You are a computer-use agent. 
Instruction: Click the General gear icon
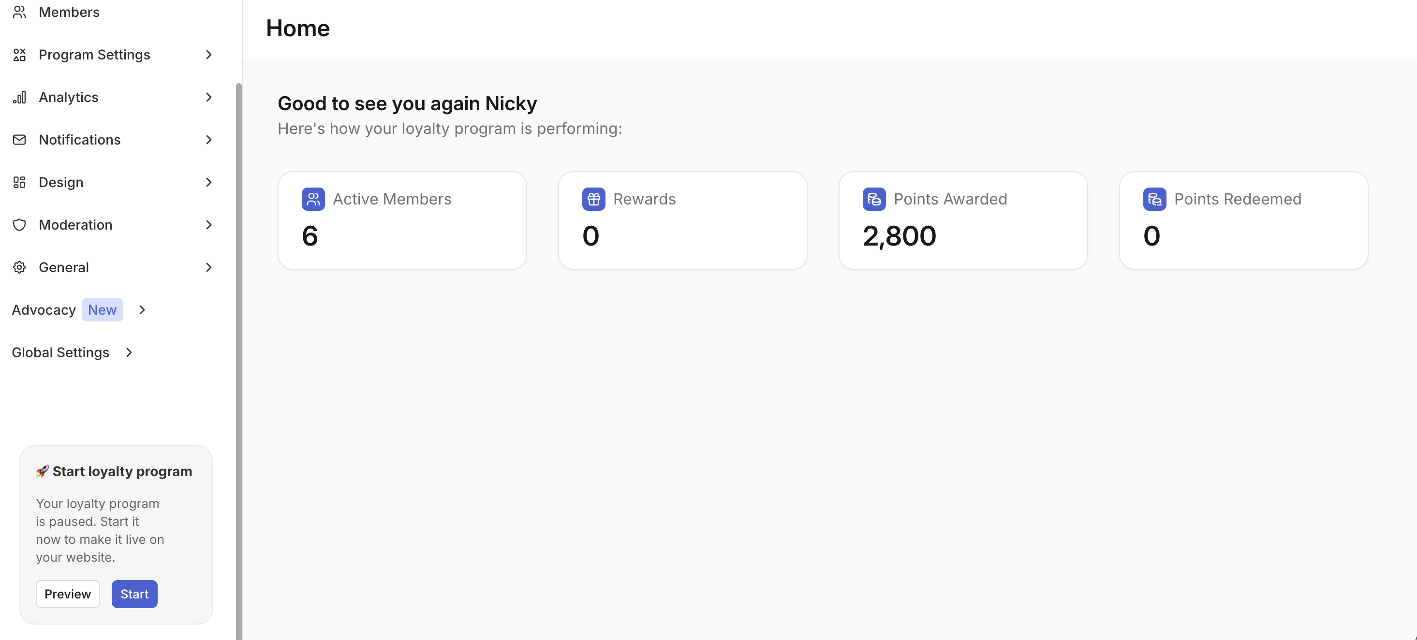click(x=19, y=267)
